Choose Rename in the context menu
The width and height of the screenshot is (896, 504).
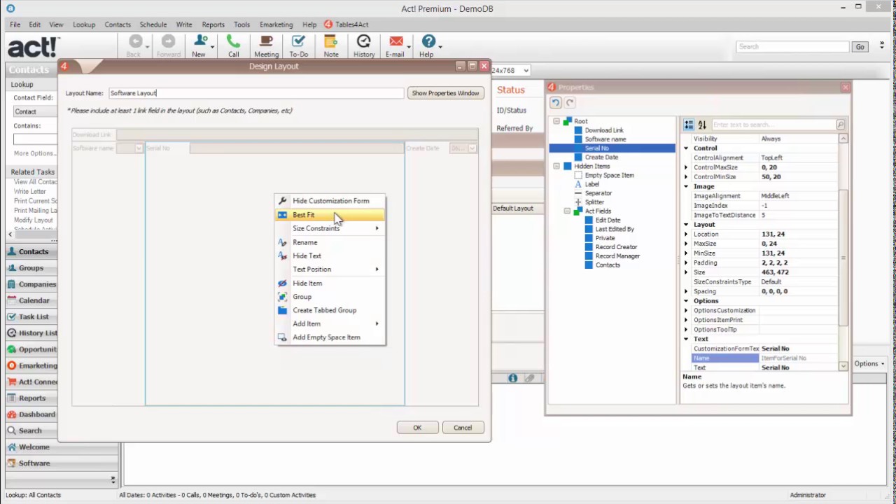coord(330,242)
